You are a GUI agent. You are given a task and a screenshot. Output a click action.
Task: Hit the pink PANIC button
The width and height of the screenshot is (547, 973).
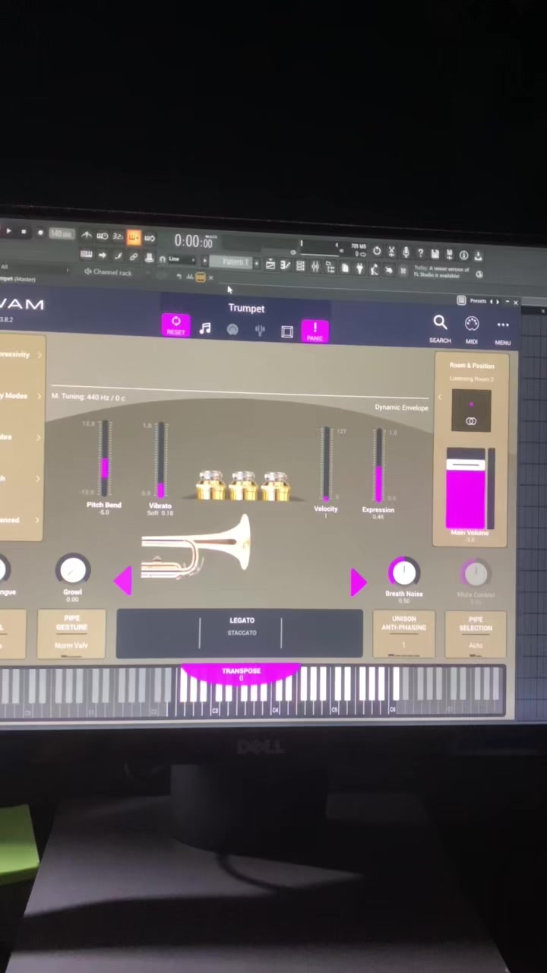[315, 331]
